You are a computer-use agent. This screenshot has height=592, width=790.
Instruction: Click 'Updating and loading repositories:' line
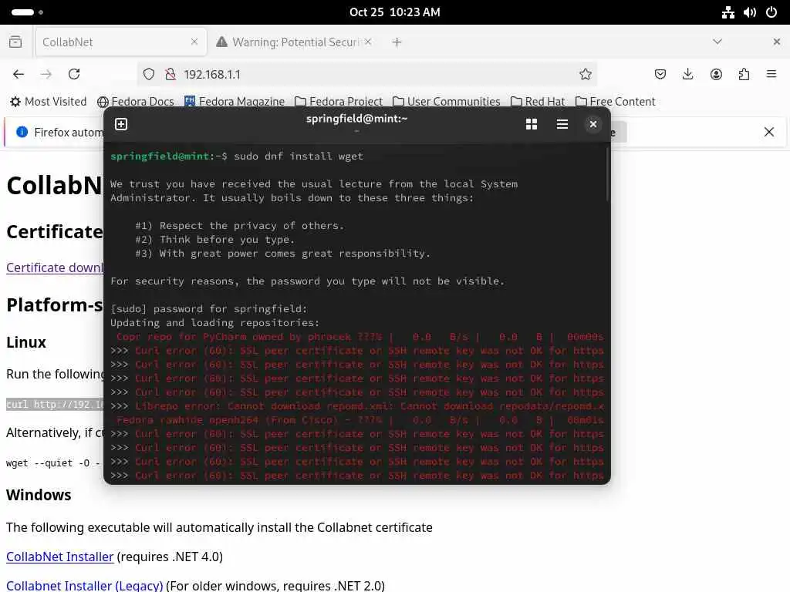pyautogui.click(x=214, y=323)
